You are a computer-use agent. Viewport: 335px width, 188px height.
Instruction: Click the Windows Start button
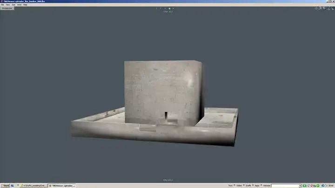5,186
